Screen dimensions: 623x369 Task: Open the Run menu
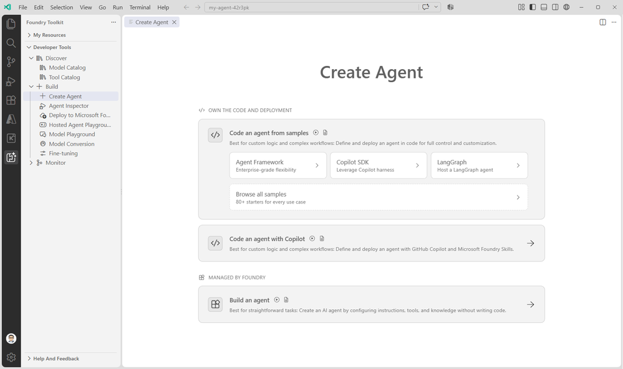118,7
